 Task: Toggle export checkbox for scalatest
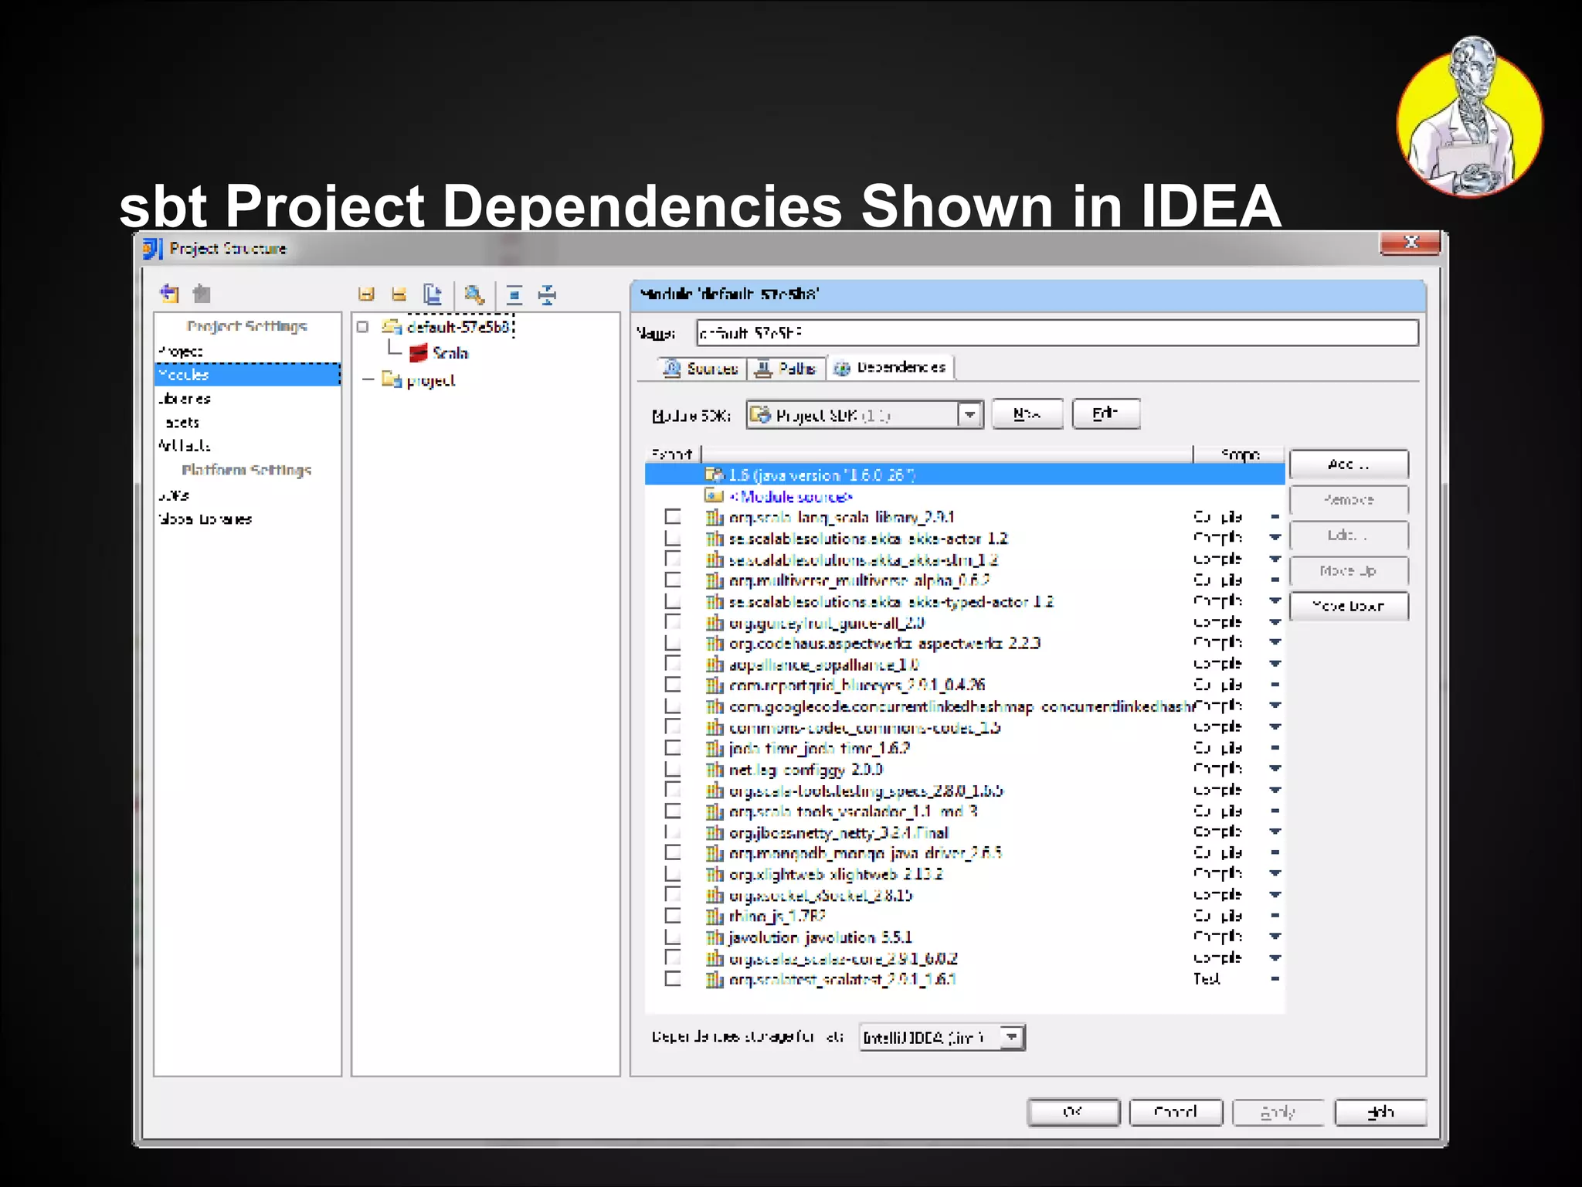[673, 978]
